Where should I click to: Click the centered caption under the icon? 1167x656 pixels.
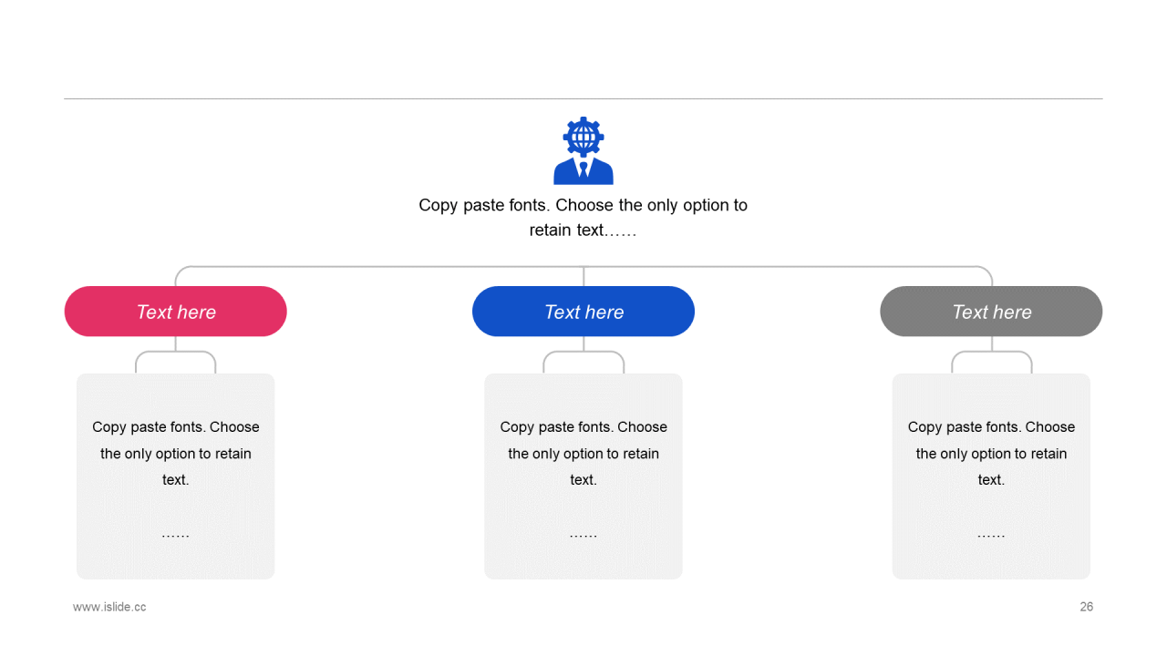583,218
